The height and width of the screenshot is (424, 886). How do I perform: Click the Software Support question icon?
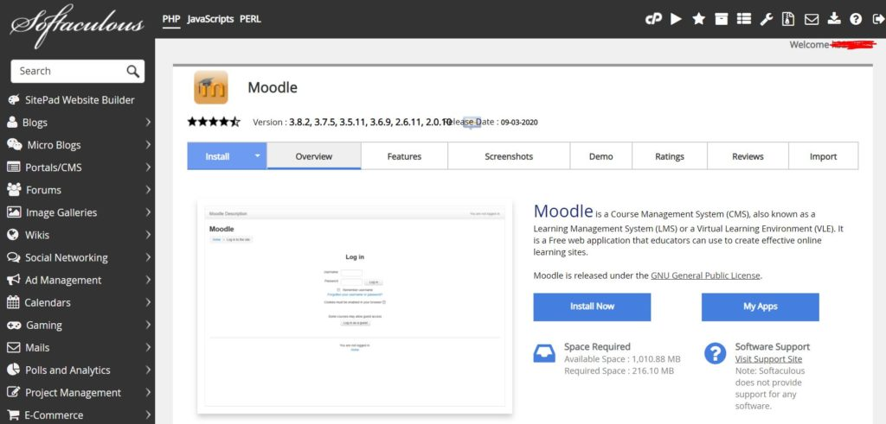[715, 353]
